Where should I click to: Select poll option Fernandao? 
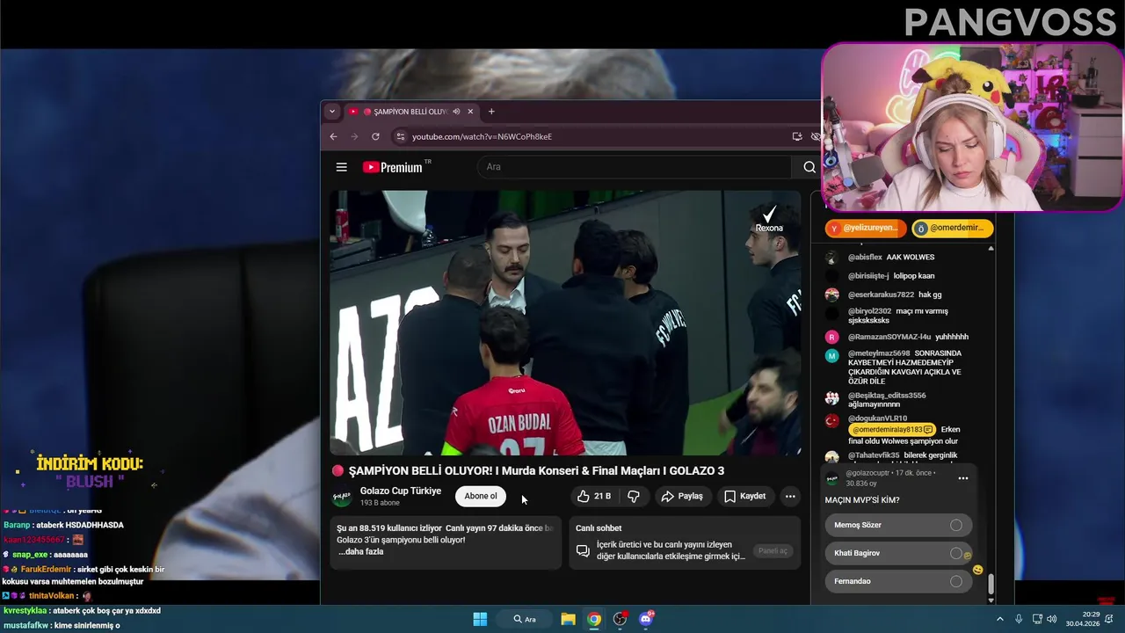[x=898, y=581]
